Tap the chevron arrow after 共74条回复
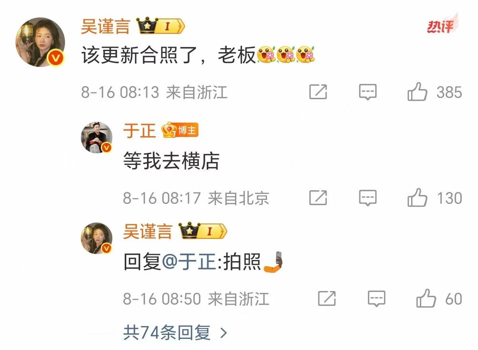 click(x=223, y=333)
